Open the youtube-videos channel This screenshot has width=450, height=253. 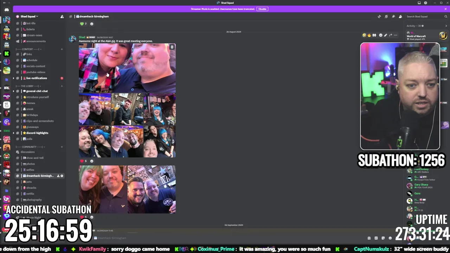(x=39, y=72)
